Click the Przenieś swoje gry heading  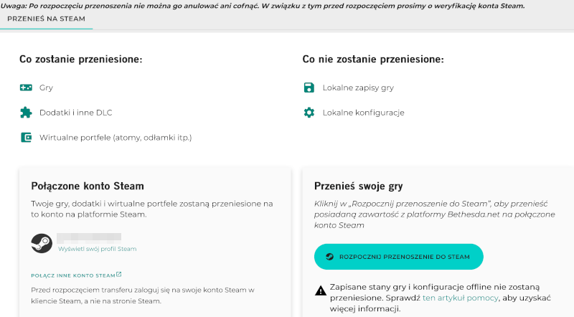358,186
